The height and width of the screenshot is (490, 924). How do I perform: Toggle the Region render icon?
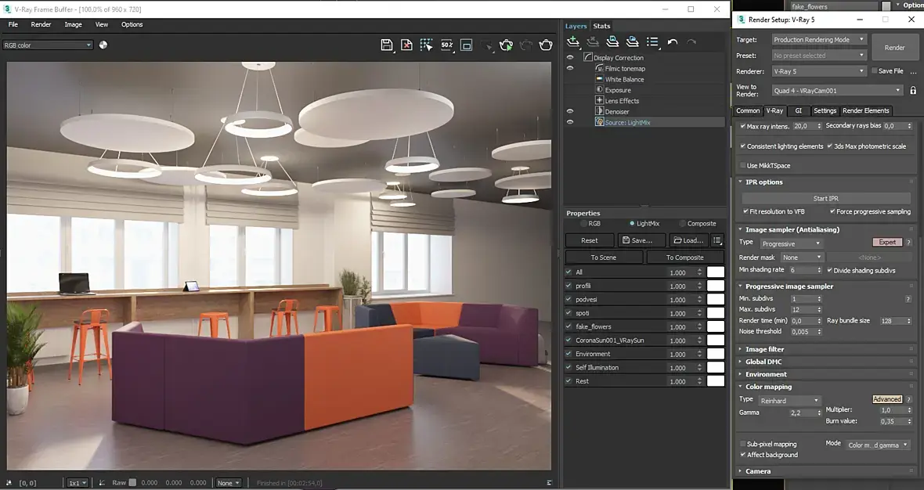pos(466,45)
